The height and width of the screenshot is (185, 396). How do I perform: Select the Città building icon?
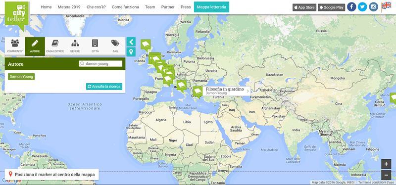pyautogui.click(x=95, y=43)
